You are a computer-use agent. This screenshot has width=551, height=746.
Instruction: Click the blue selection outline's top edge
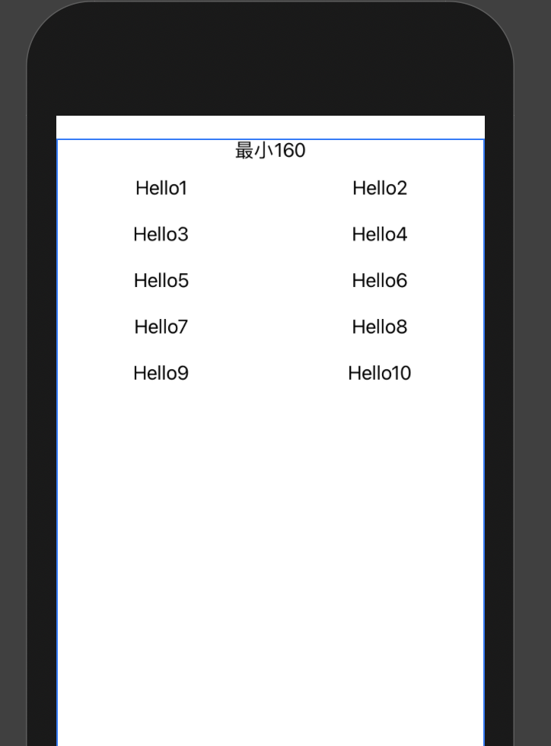click(x=270, y=139)
